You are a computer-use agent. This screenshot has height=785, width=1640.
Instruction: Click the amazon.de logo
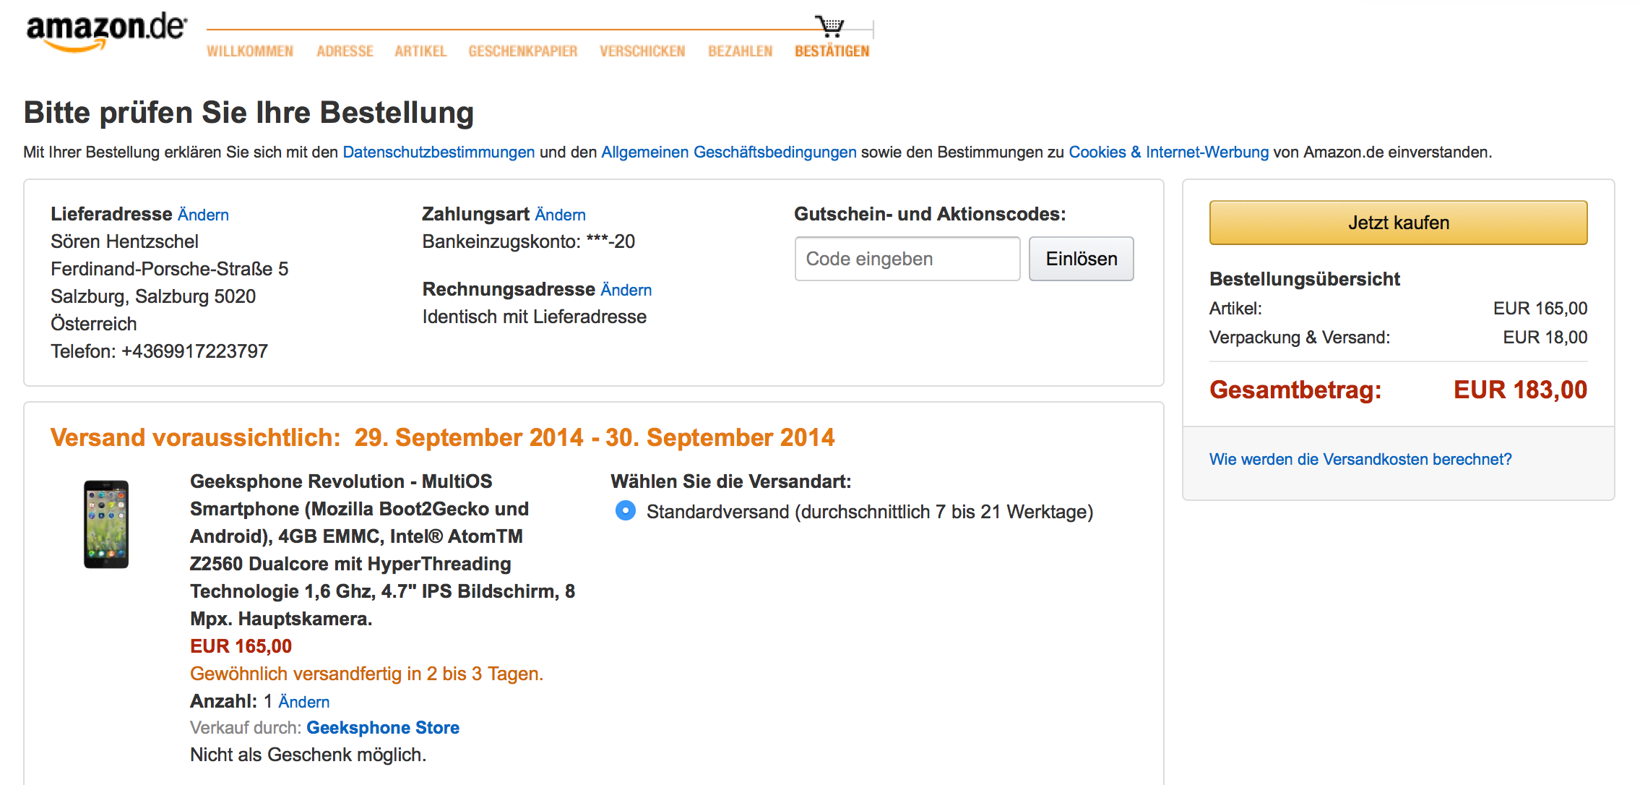(x=107, y=33)
